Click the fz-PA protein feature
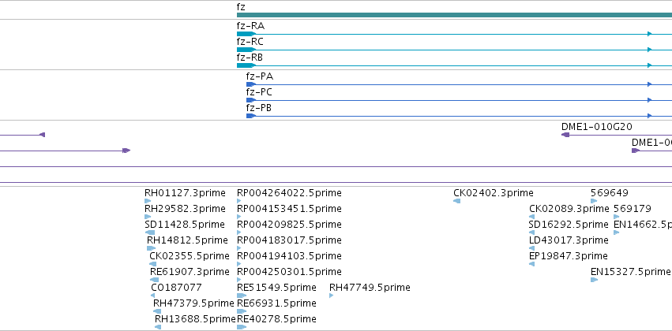The width and height of the screenshot is (672, 331). 459,84
